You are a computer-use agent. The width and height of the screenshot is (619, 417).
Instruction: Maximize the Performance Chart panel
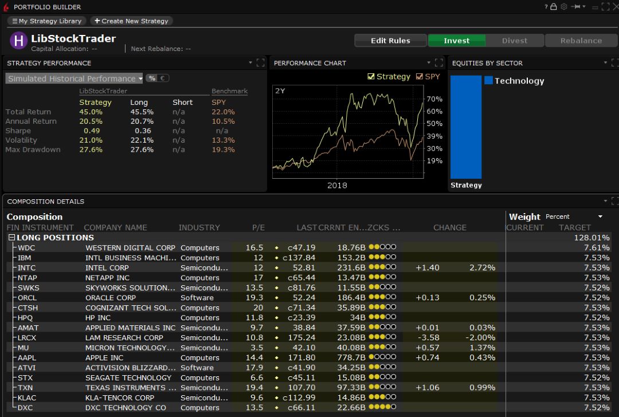(x=438, y=63)
